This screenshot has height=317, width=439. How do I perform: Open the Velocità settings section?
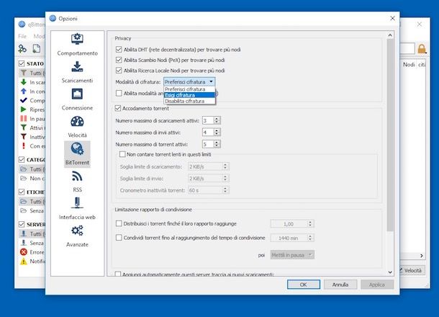tap(77, 127)
